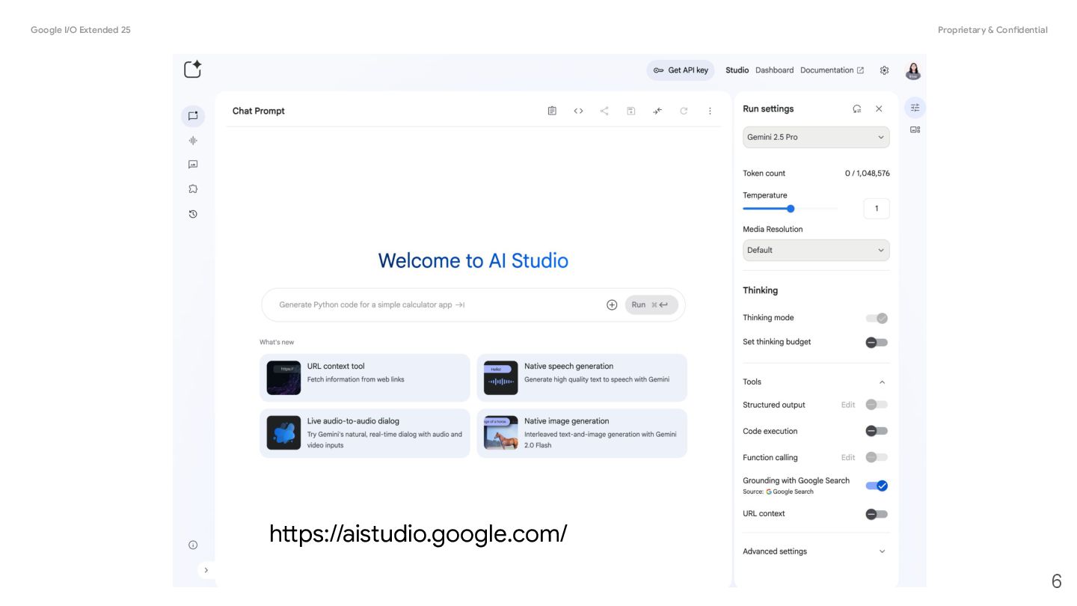Click the Temperature value field
1077x606 pixels.
click(x=877, y=209)
